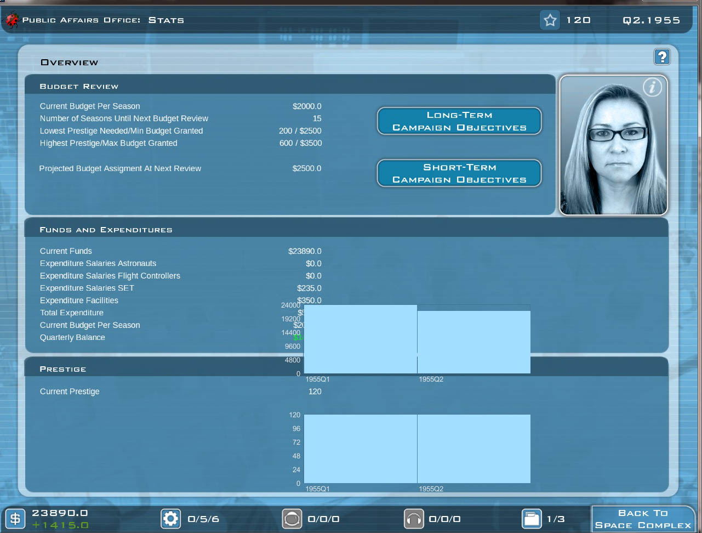
Task: Click the 23890.0 funds total in bottom bar
Action: click(60, 513)
